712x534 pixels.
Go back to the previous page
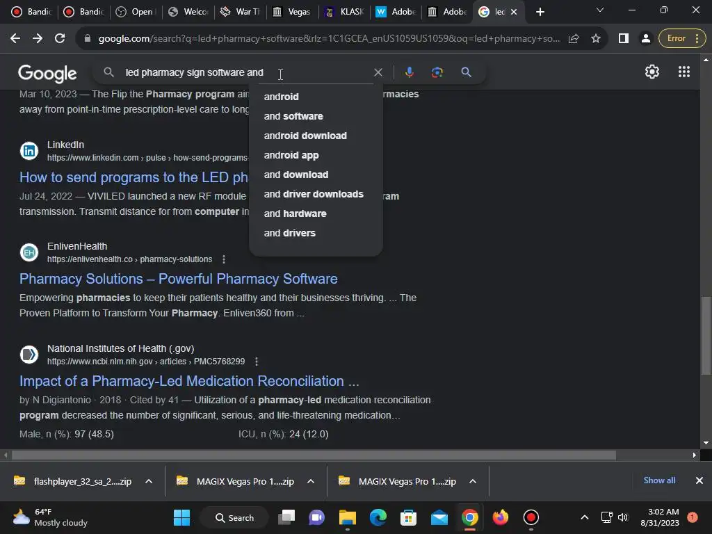(15, 39)
